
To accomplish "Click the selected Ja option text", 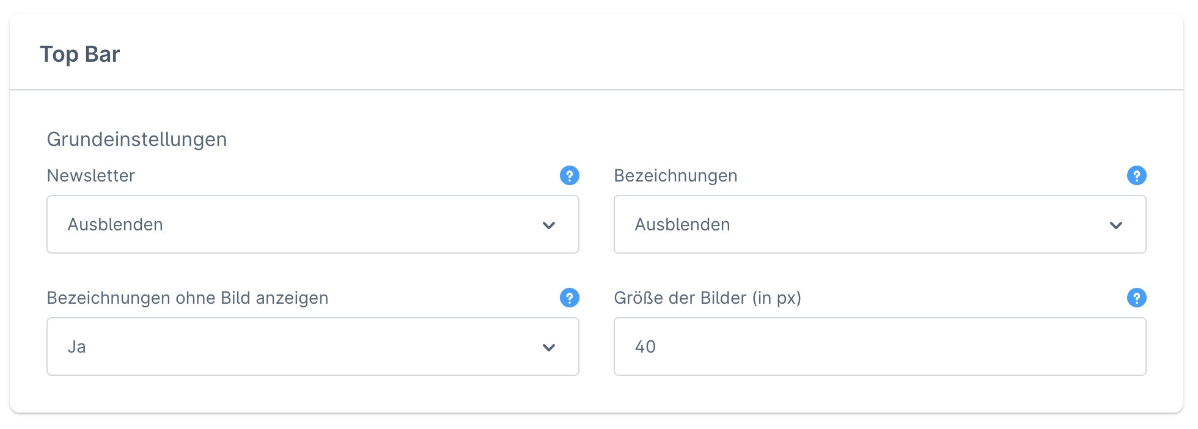I will click(77, 347).
